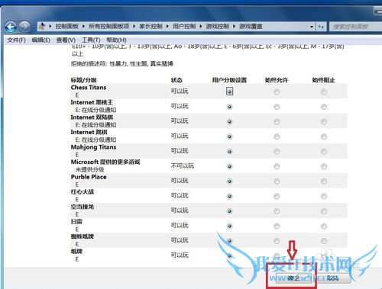Open the 帮助(H) menu
The image size is (382, 289).
pyautogui.click(x=116, y=40)
